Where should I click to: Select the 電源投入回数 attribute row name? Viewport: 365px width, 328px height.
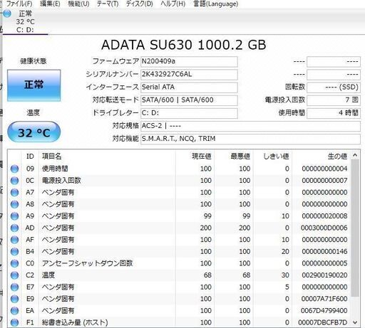[x=61, y=181]
